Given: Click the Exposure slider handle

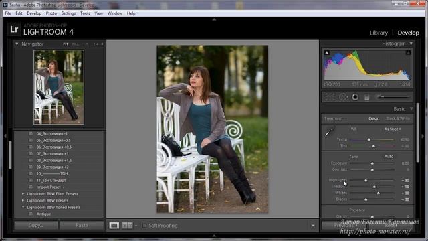Looking at the screenshot, I should click(372, 163).
